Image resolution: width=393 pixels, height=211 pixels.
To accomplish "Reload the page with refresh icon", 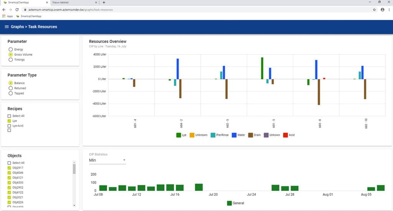I will tap(17, 10).
